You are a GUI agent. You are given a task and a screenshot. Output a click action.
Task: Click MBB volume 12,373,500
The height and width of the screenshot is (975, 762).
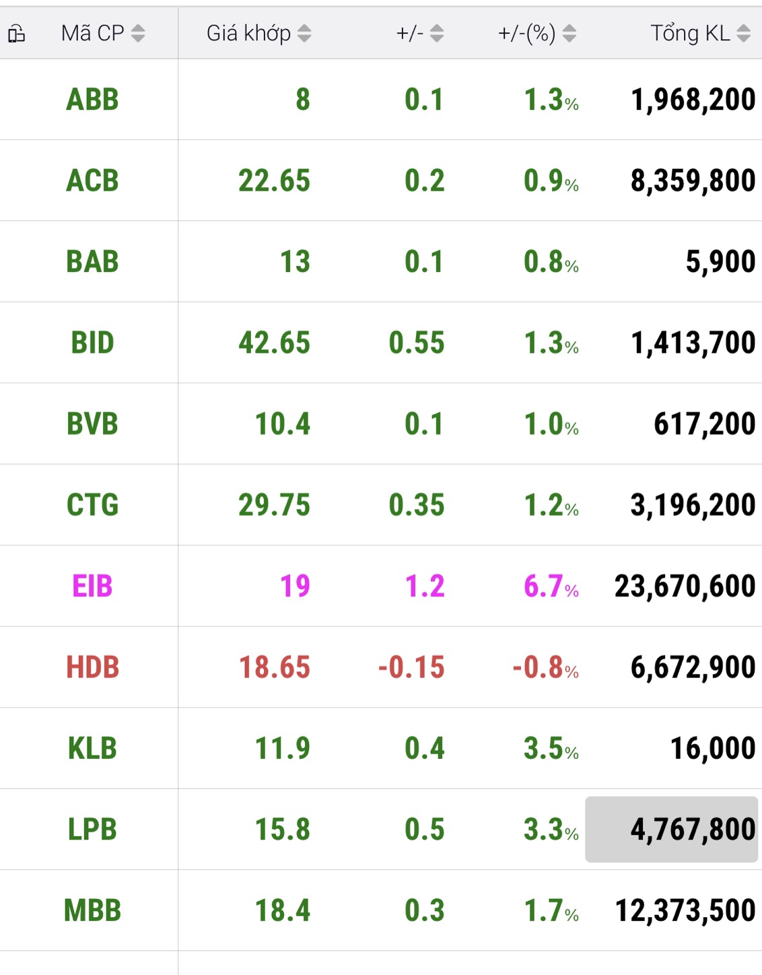coord(685,911)
